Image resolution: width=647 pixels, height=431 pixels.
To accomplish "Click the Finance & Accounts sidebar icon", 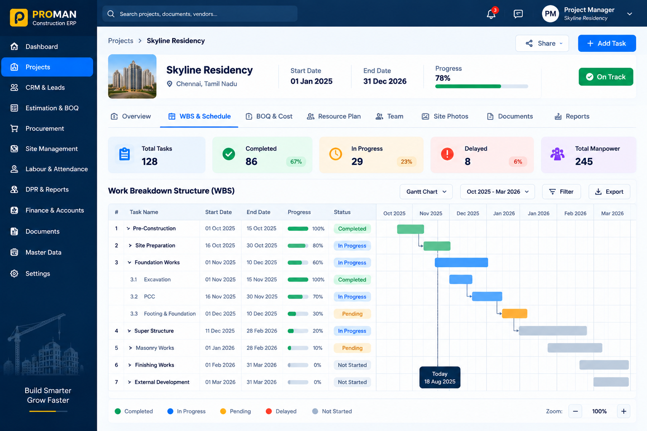I will 14,210.
